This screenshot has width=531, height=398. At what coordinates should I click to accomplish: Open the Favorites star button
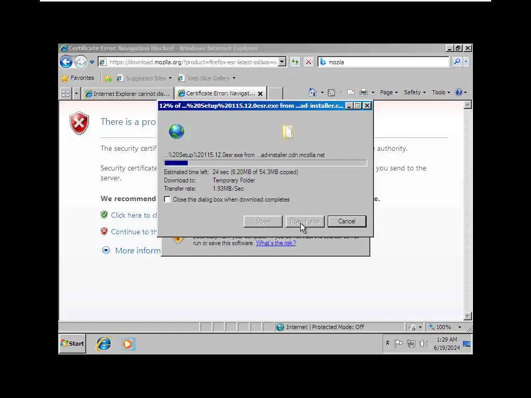tap(78, 78)
